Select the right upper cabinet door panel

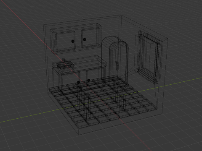90,37
